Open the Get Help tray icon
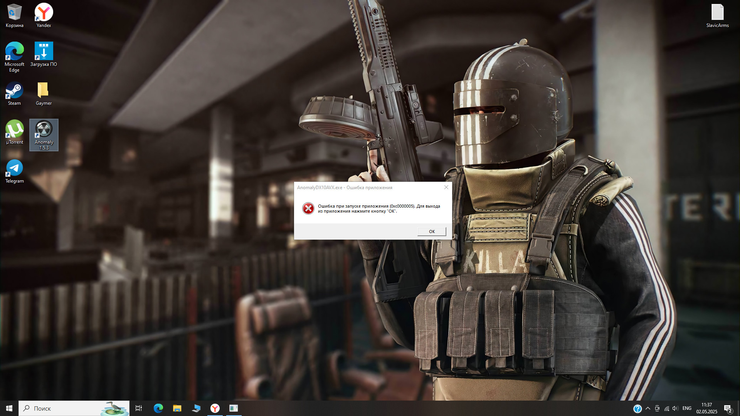The height and width of the screenshot is (416, 740). [637, 408]
